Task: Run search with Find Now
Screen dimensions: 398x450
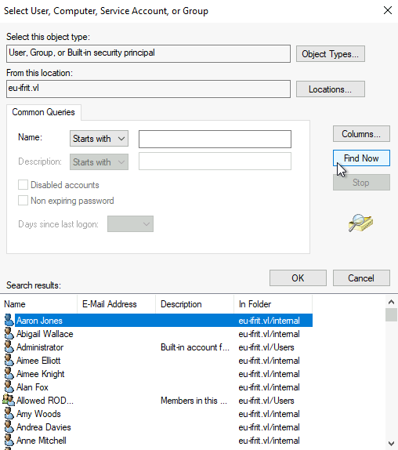Action: (x=361, y=158)
